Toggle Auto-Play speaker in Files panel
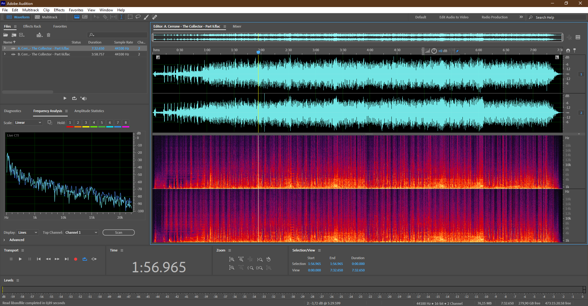 pos(84,98)
